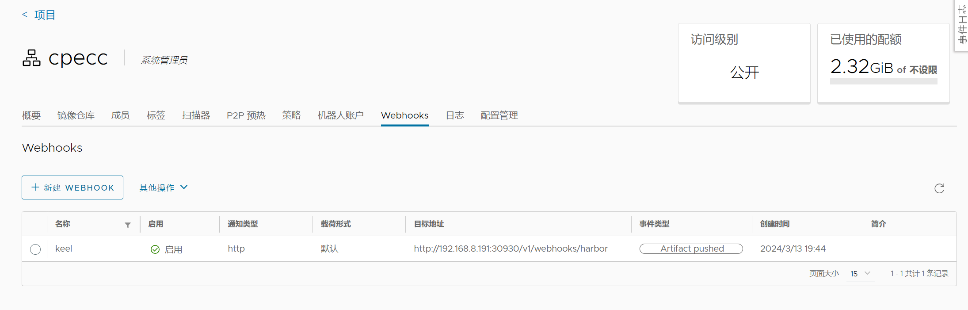This screenshot has width=968, height=310.
Task: Select the keel webhook radio button
Action: pos(35,249)
